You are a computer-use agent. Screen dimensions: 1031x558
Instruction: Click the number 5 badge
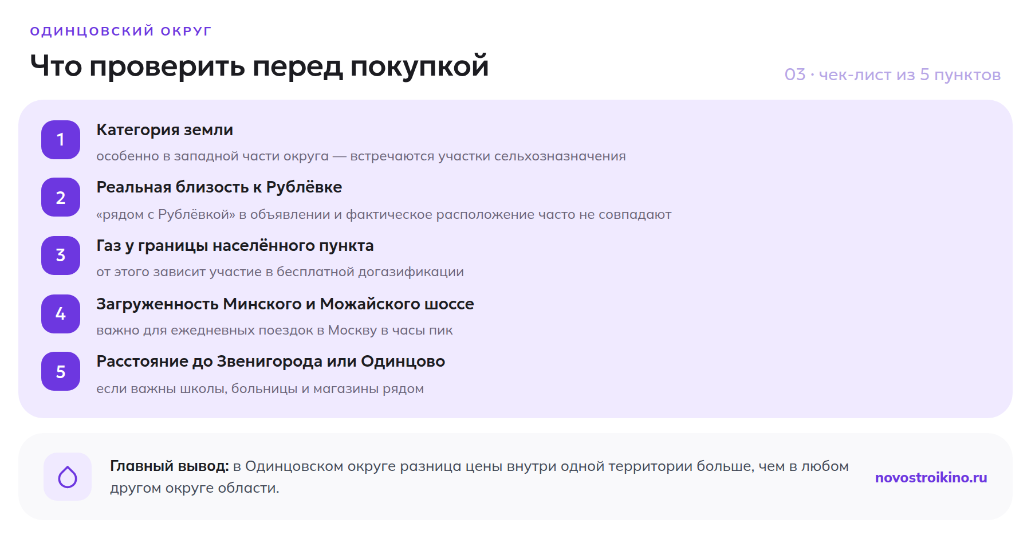(61, 371)
